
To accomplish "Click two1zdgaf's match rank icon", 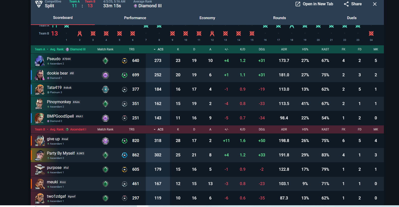I will point(105,198).
